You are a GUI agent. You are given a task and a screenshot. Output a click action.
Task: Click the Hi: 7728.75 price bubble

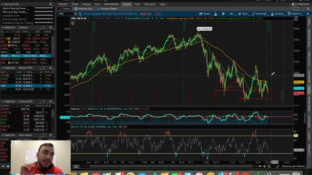click(x=205, y=29)
